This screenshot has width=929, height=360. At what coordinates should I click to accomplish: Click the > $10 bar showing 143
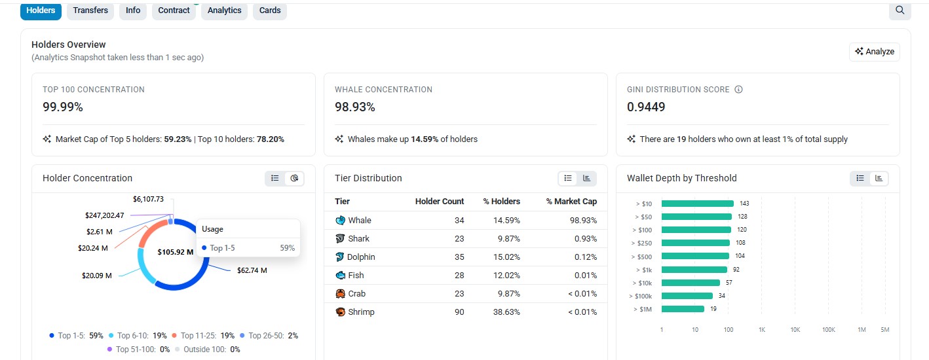click(698, 204)
